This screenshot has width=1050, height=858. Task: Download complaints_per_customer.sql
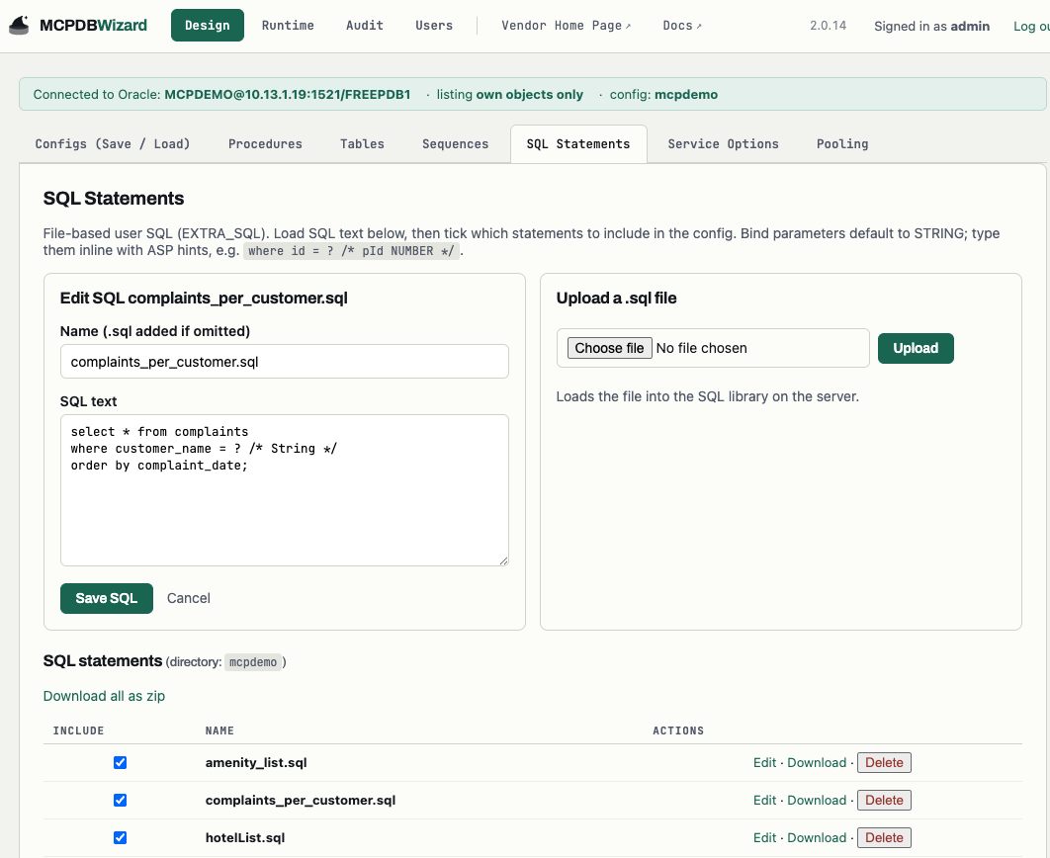click(817, 800)
